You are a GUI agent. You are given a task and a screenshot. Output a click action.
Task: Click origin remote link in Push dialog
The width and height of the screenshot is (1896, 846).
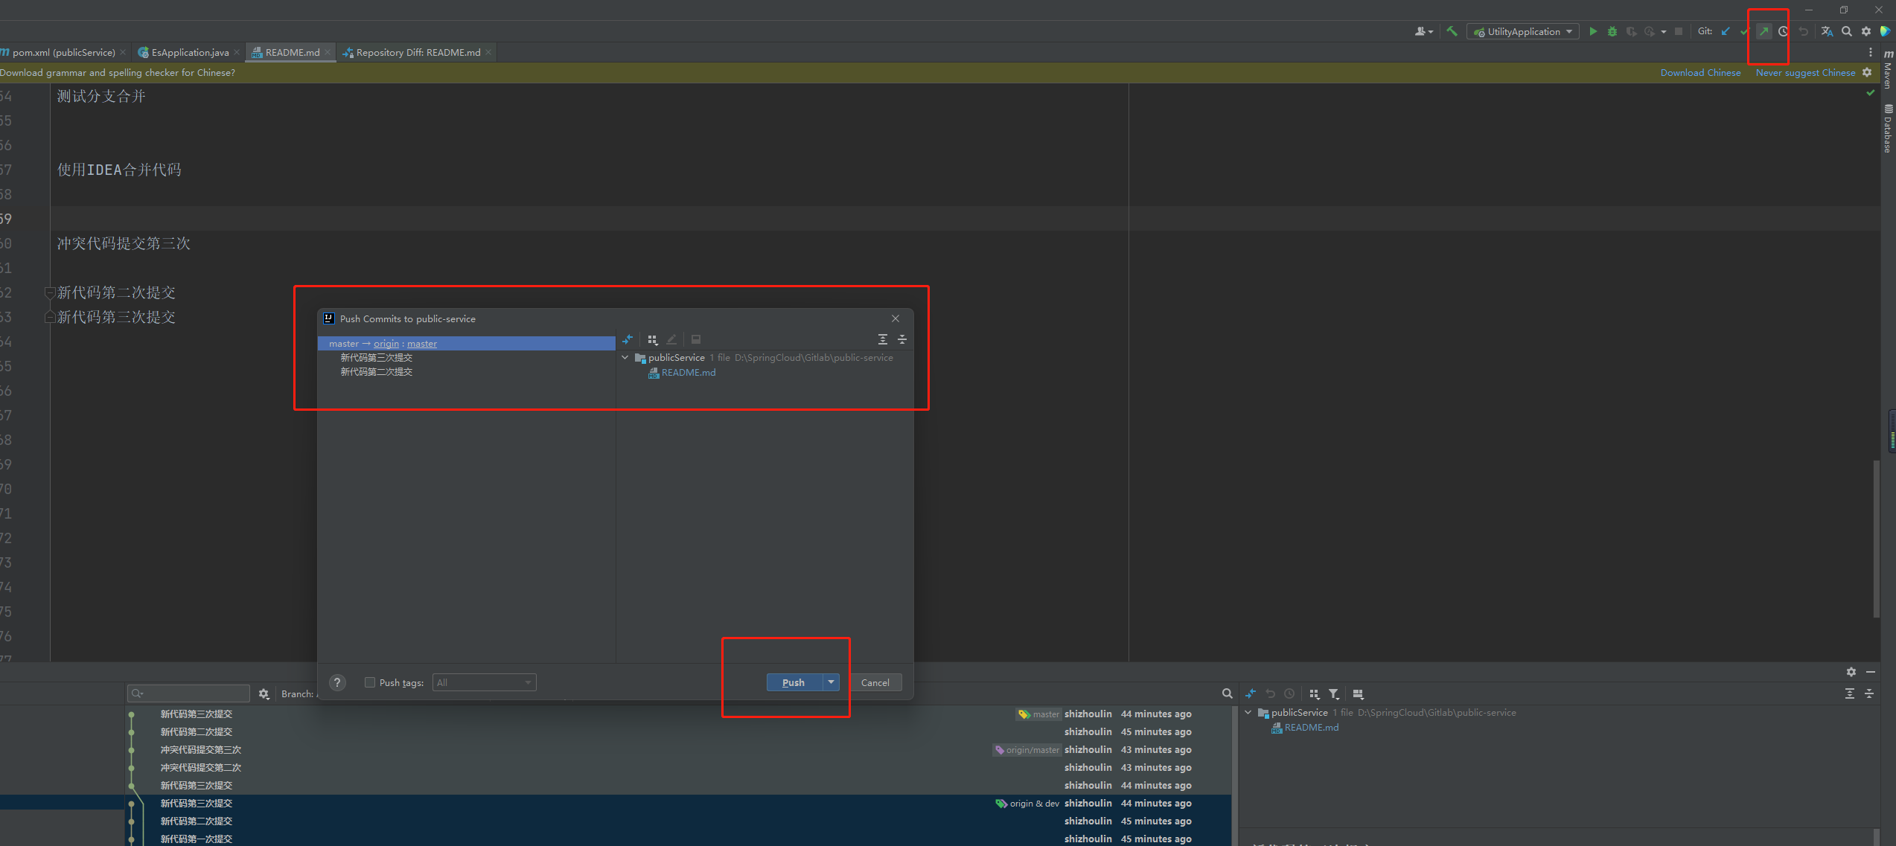[x=386, y=344]
